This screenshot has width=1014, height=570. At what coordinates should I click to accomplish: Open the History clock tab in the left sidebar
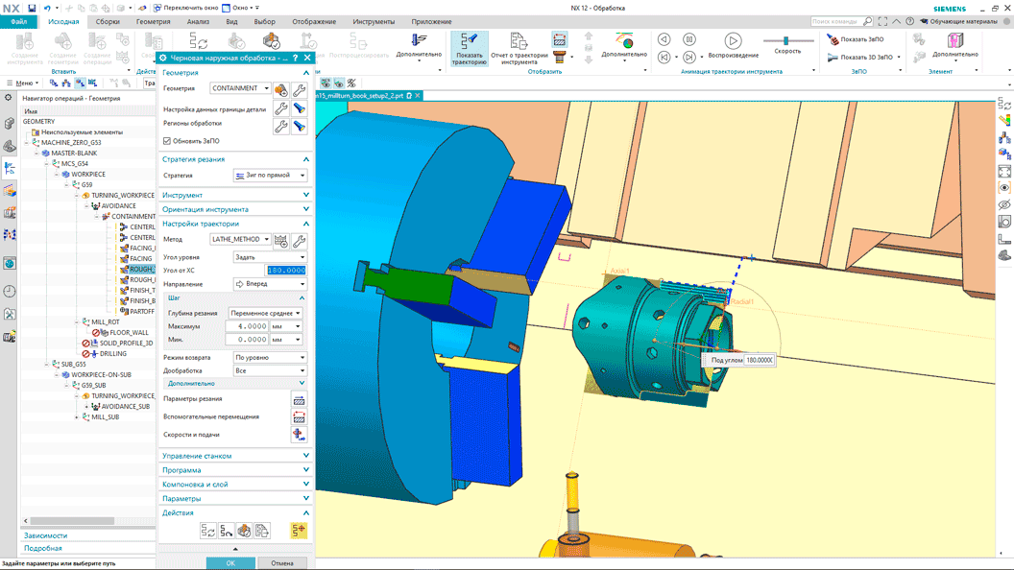(x=9, y=292)
